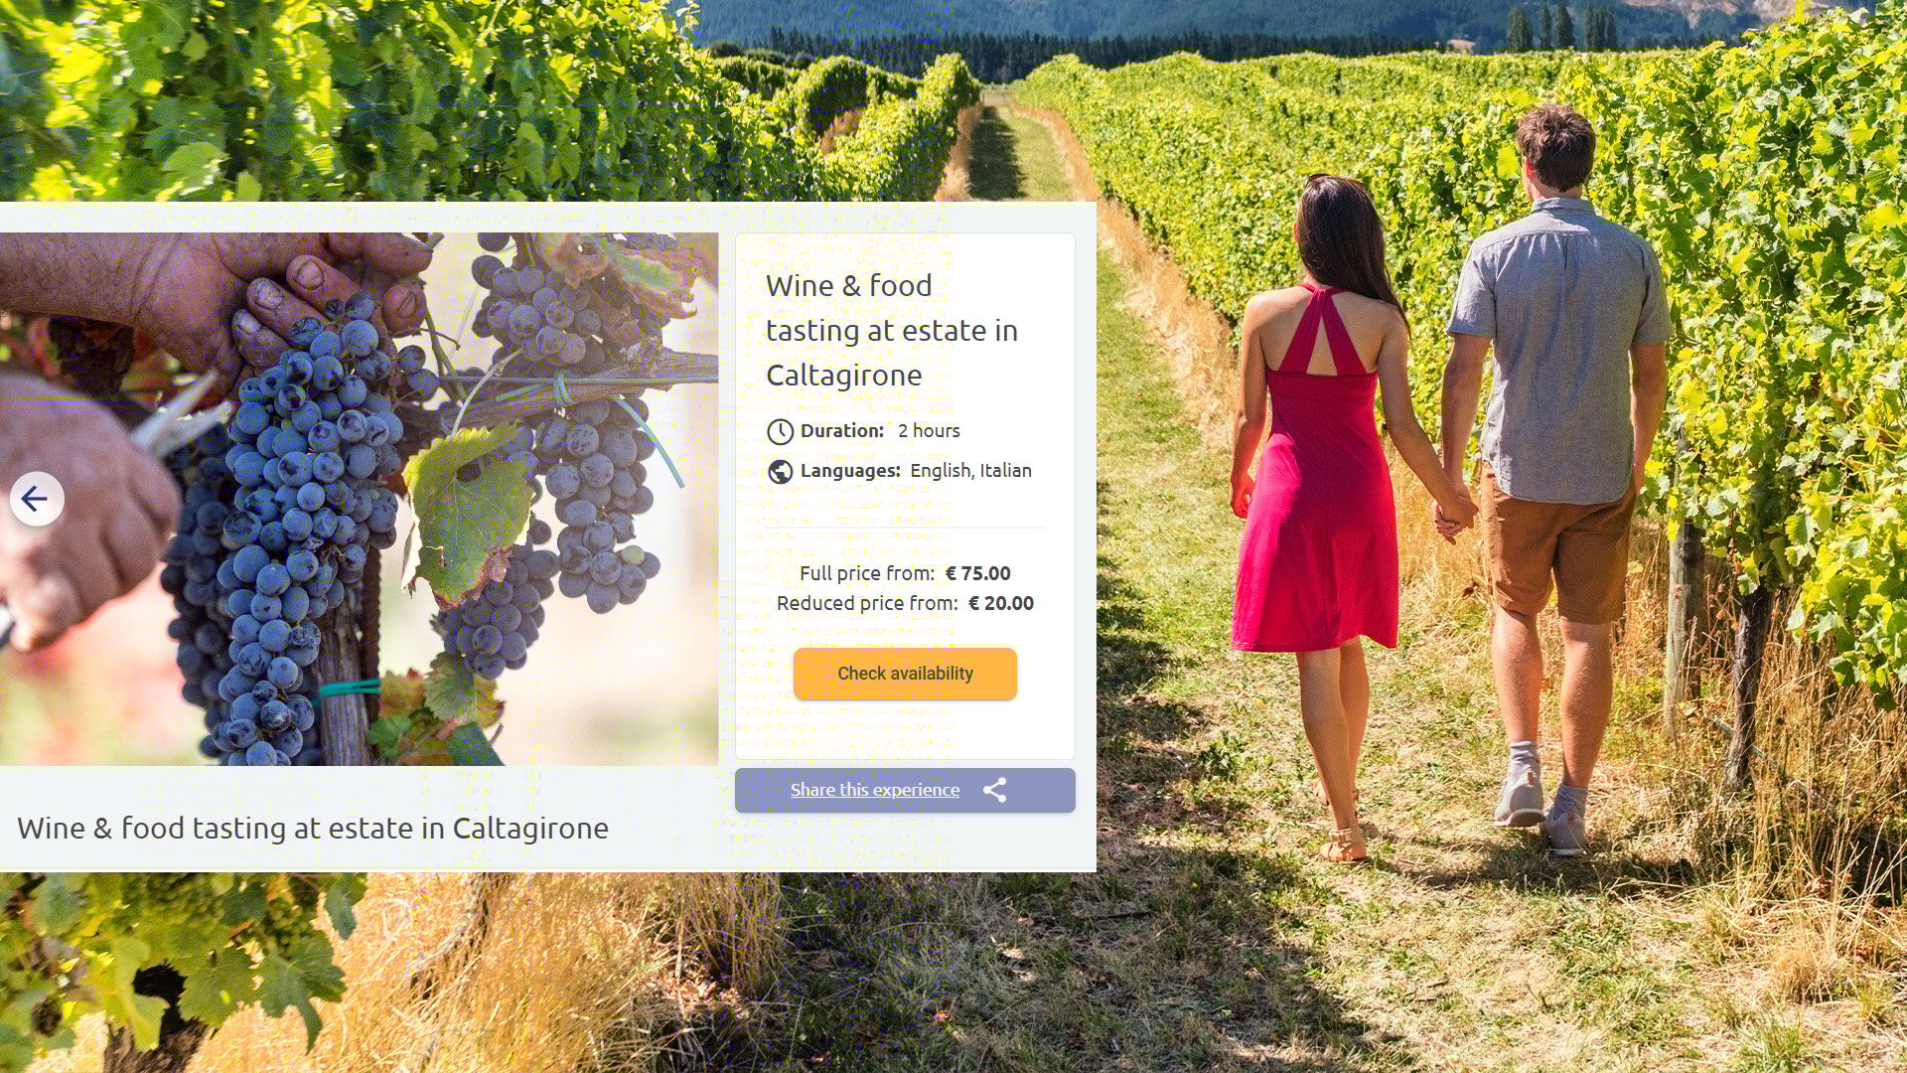Click the Reduced price from label

click(x=867, y=603)
